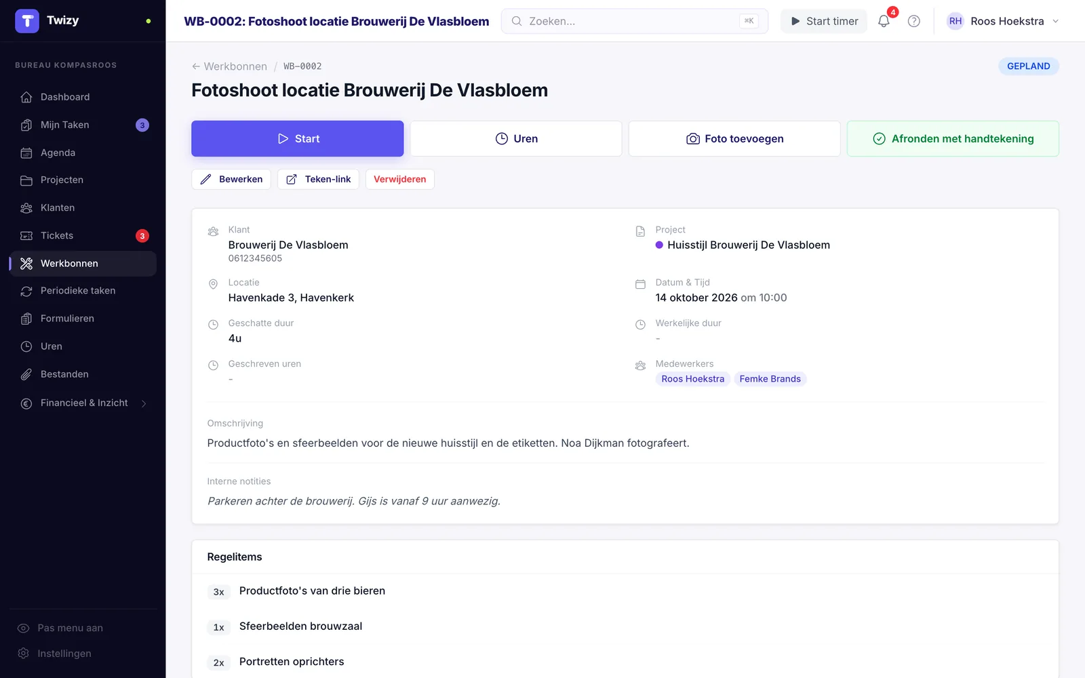Image resolution: width=1085 pixels, height=678 pixels.
Task: Expand Financieel & Inzicht submenu
Action: [83, 403]
